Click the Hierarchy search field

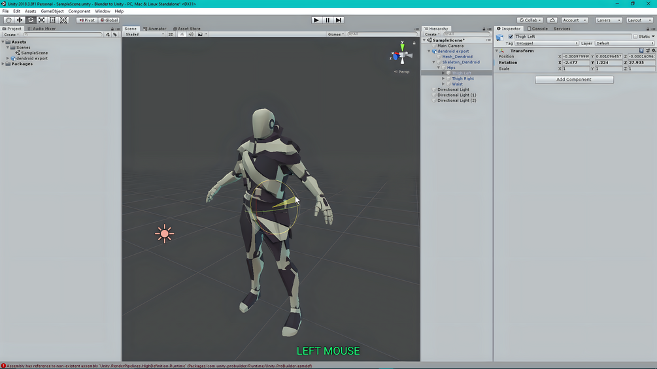click(x=466, y=35)
